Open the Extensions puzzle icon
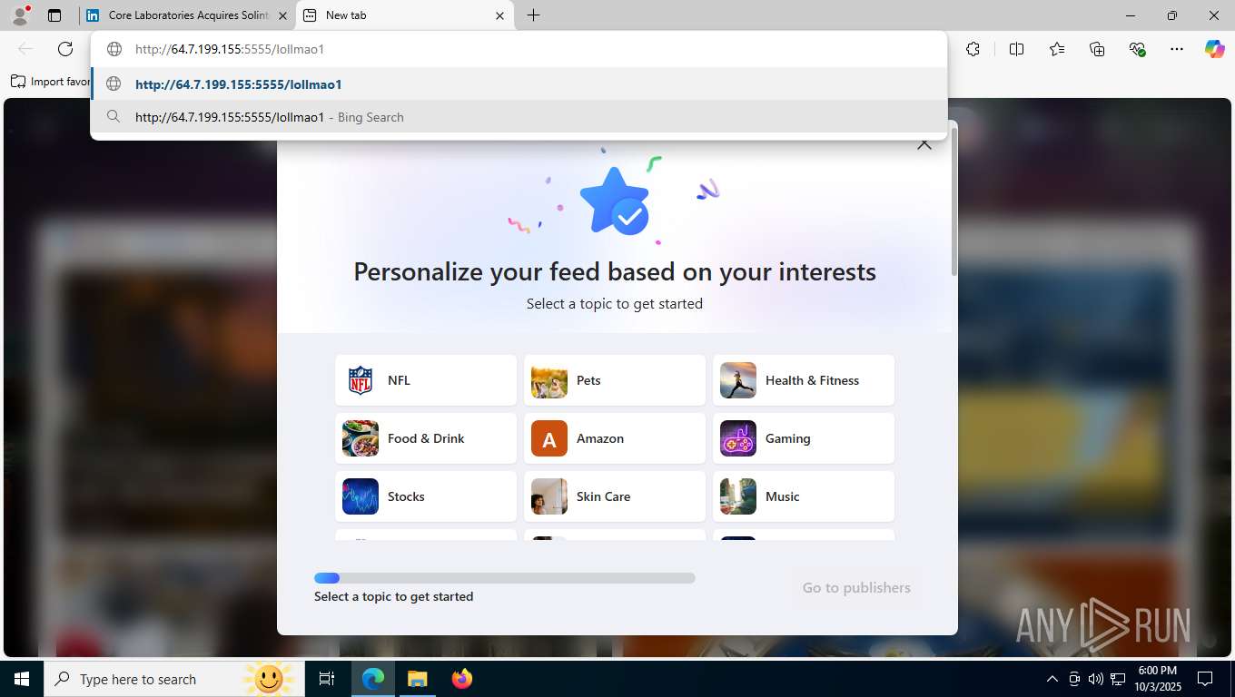Screen dimensions: 1235x697 coord(973,49)
